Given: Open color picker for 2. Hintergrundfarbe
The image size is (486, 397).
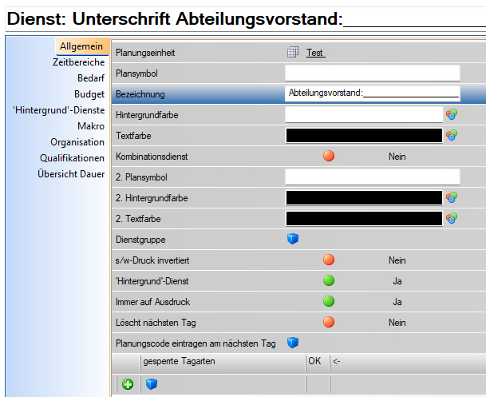Looking at the screenshot, I should (x=452, y=197).
